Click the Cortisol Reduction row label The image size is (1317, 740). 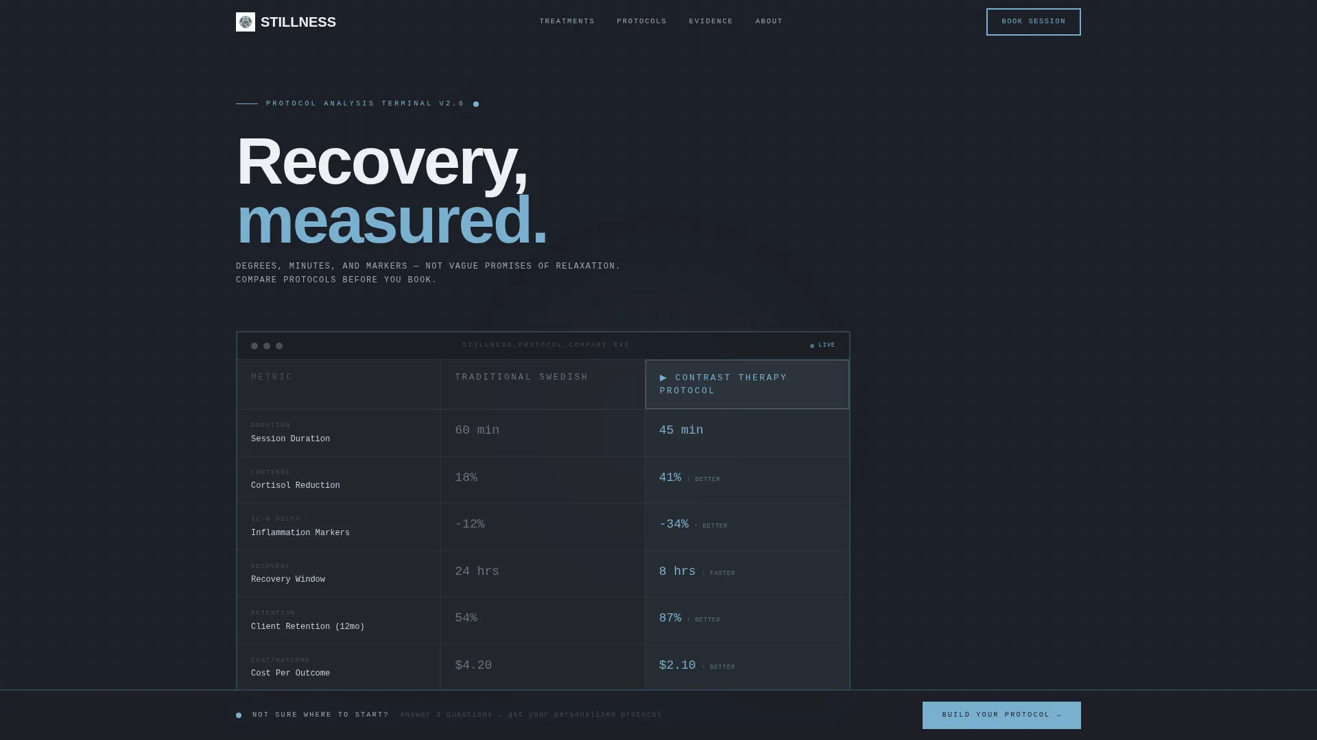[x=295, y=486]
